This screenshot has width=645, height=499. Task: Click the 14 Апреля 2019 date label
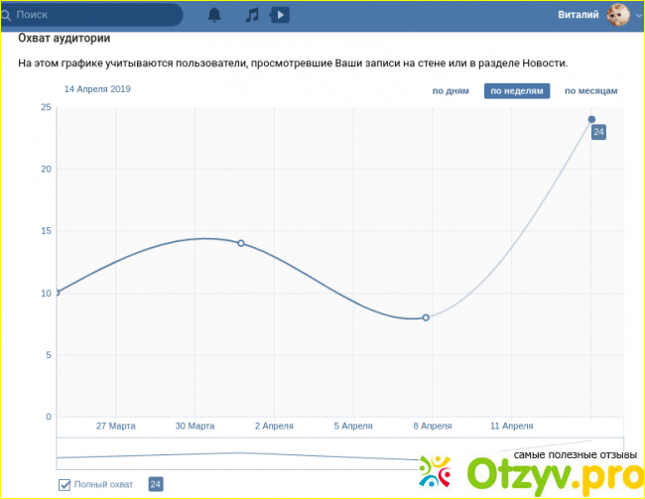tap(97, 89)
